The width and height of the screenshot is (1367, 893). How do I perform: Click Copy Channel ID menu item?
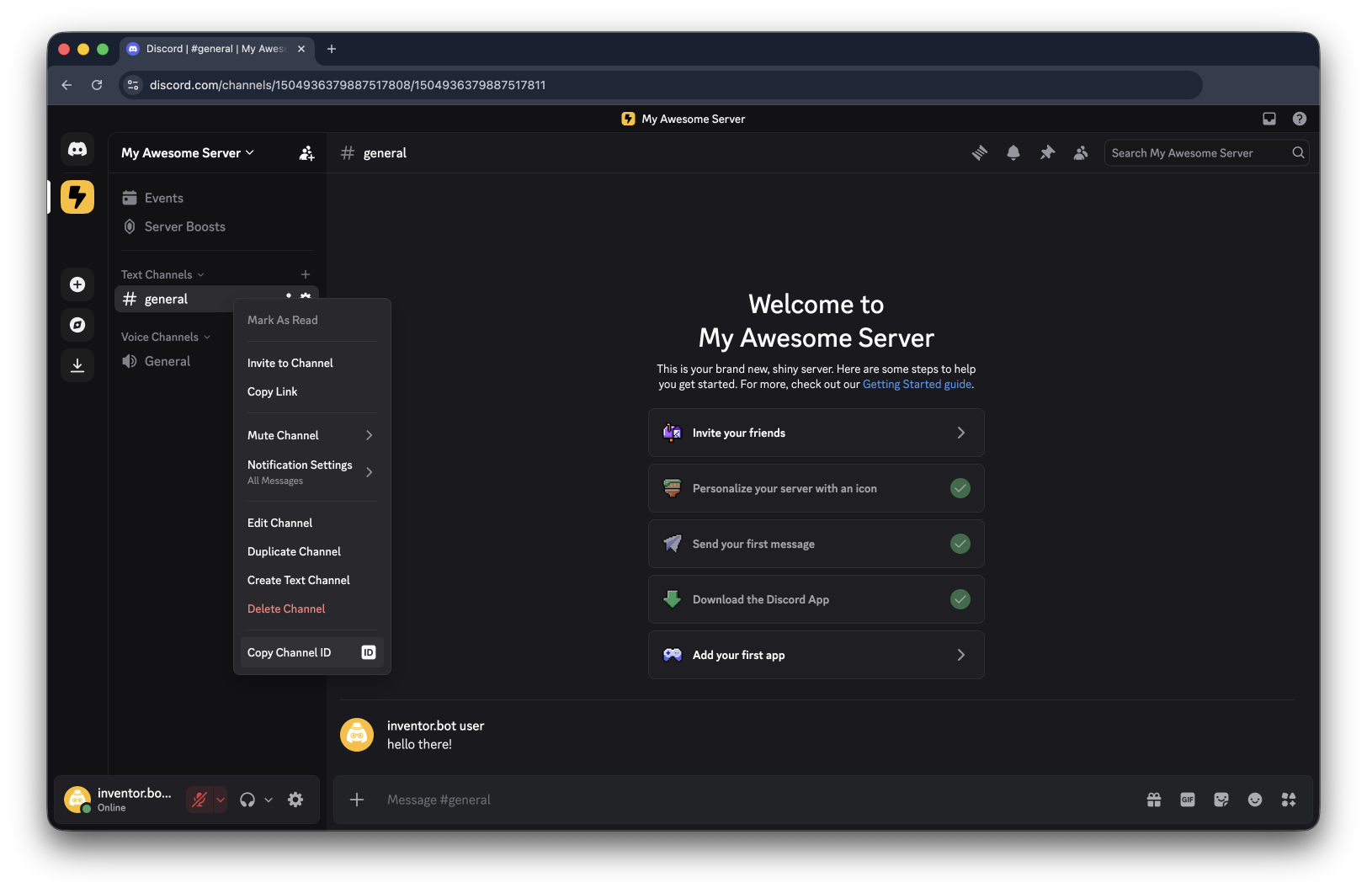pos(312,652)
